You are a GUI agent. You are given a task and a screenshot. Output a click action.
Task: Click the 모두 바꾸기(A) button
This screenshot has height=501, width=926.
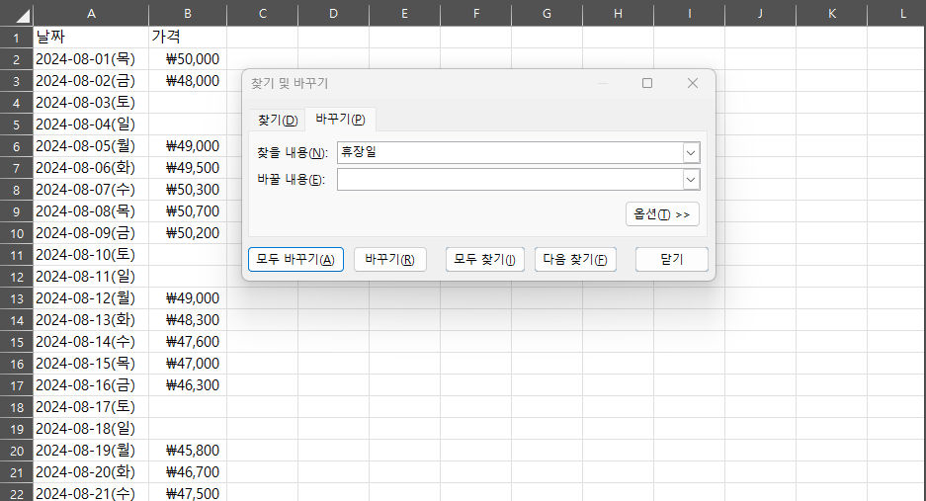295,259
